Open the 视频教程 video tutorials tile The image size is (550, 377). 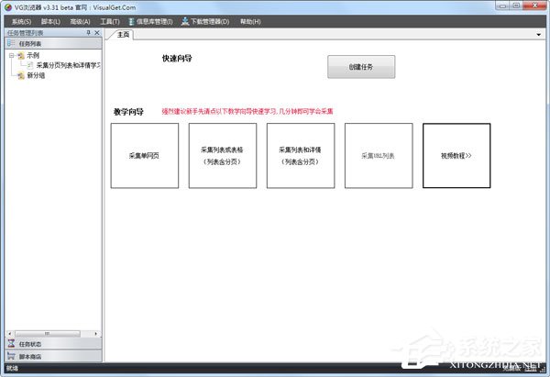456,156
